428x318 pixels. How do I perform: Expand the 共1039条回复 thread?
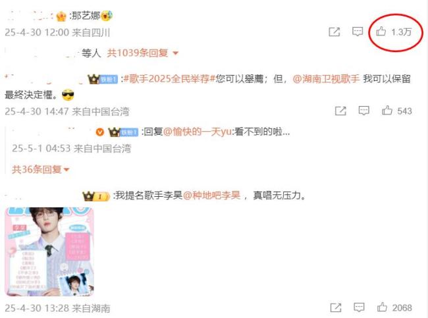[142, 53]
